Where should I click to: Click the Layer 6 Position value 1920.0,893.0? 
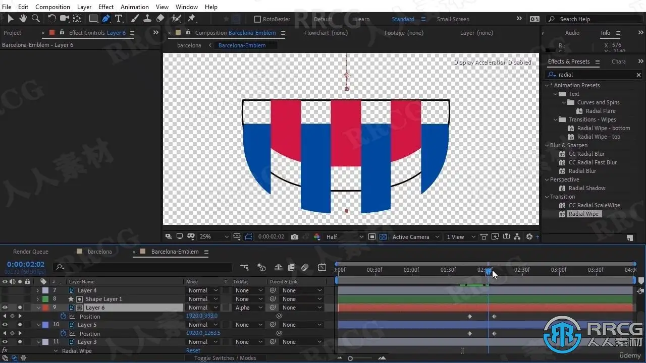[202, 316]
